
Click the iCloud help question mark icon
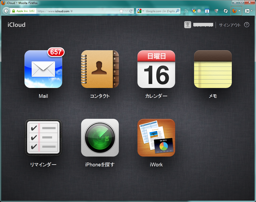(246, 25)
